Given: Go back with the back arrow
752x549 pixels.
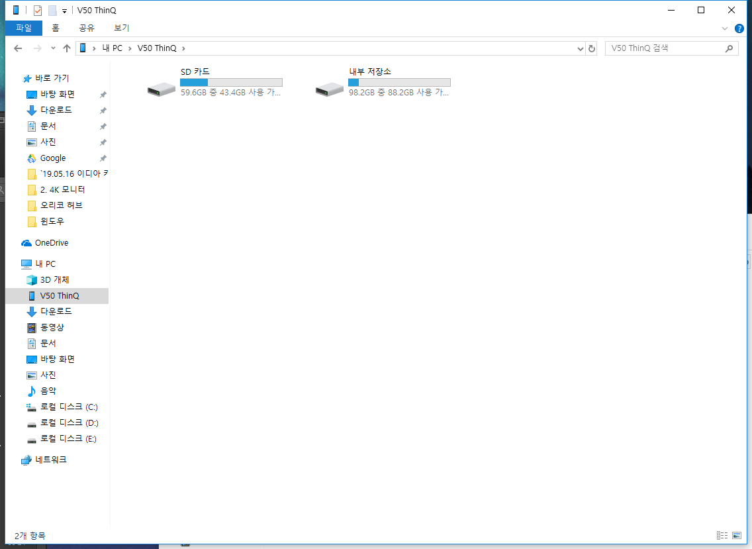Looking at the screenshot, I should [19, 48].
